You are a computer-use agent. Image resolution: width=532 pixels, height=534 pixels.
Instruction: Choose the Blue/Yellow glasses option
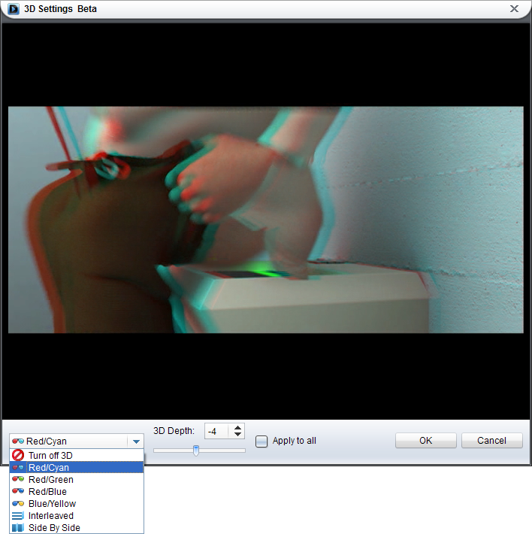coord(77,503)
